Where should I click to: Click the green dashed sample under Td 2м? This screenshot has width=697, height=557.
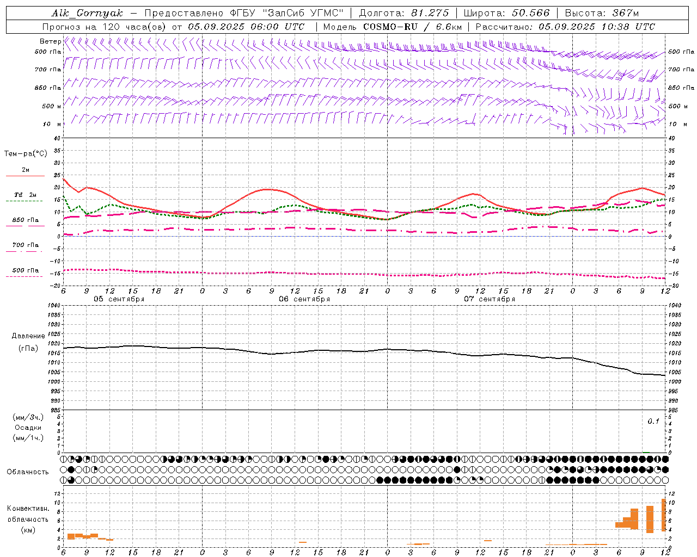click(x=24, y=201)
